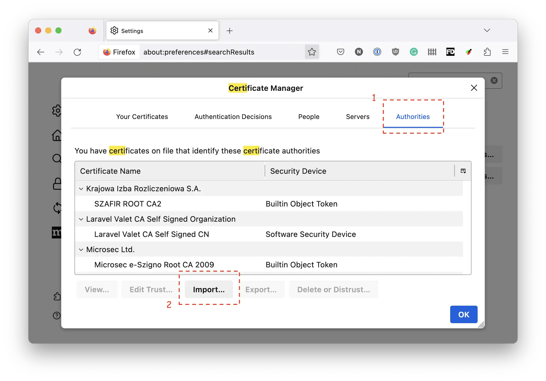
Task: Open the column options icon in the certificate table
Action: click(463, 171)
